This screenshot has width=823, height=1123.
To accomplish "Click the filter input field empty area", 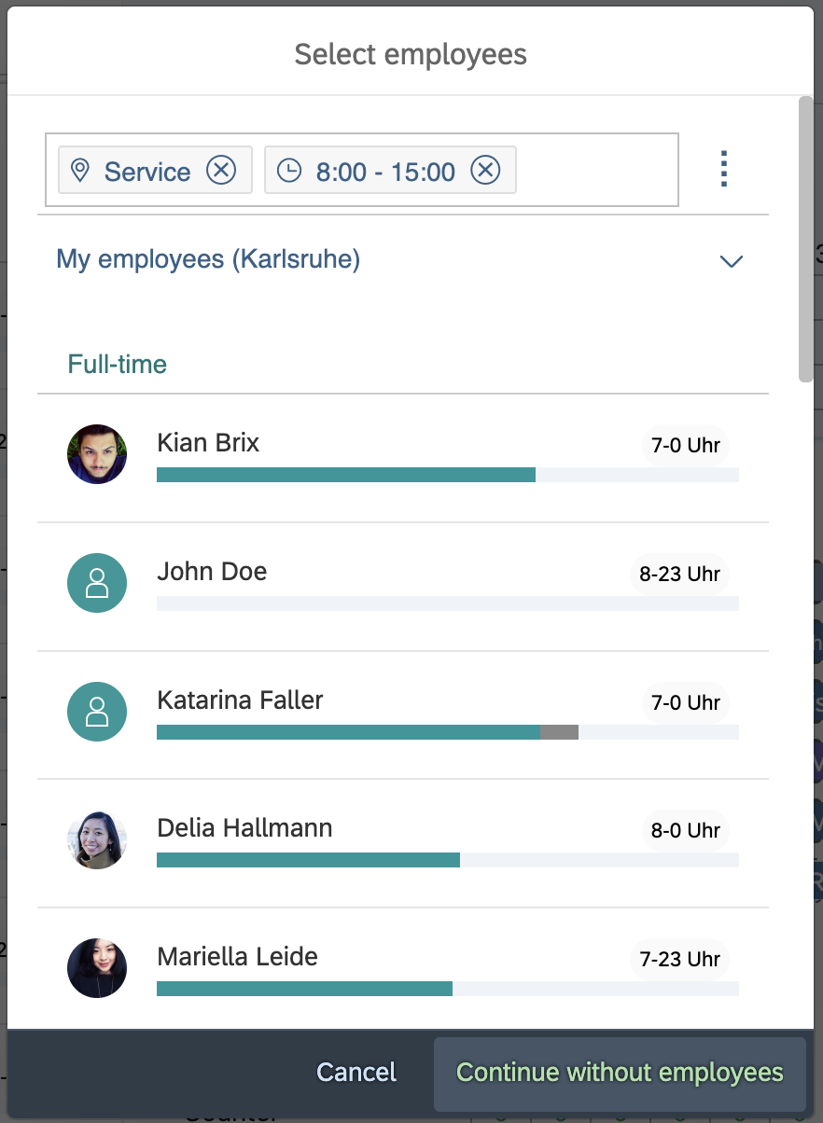I will (597, 171).
